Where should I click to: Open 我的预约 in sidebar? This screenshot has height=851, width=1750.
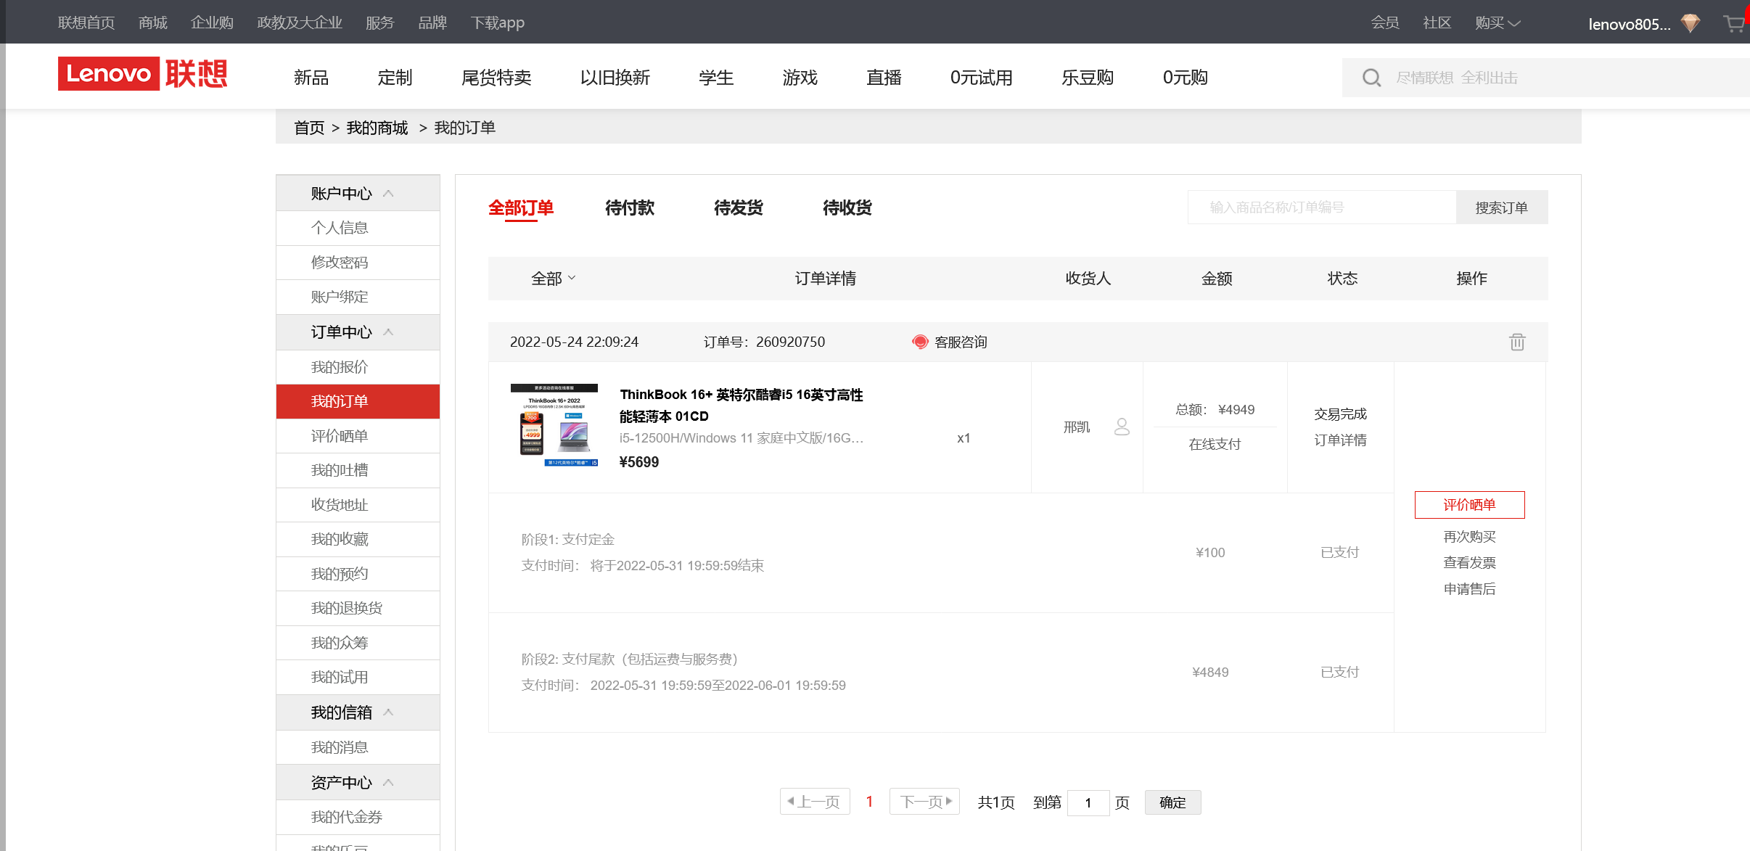click(358, 574)
